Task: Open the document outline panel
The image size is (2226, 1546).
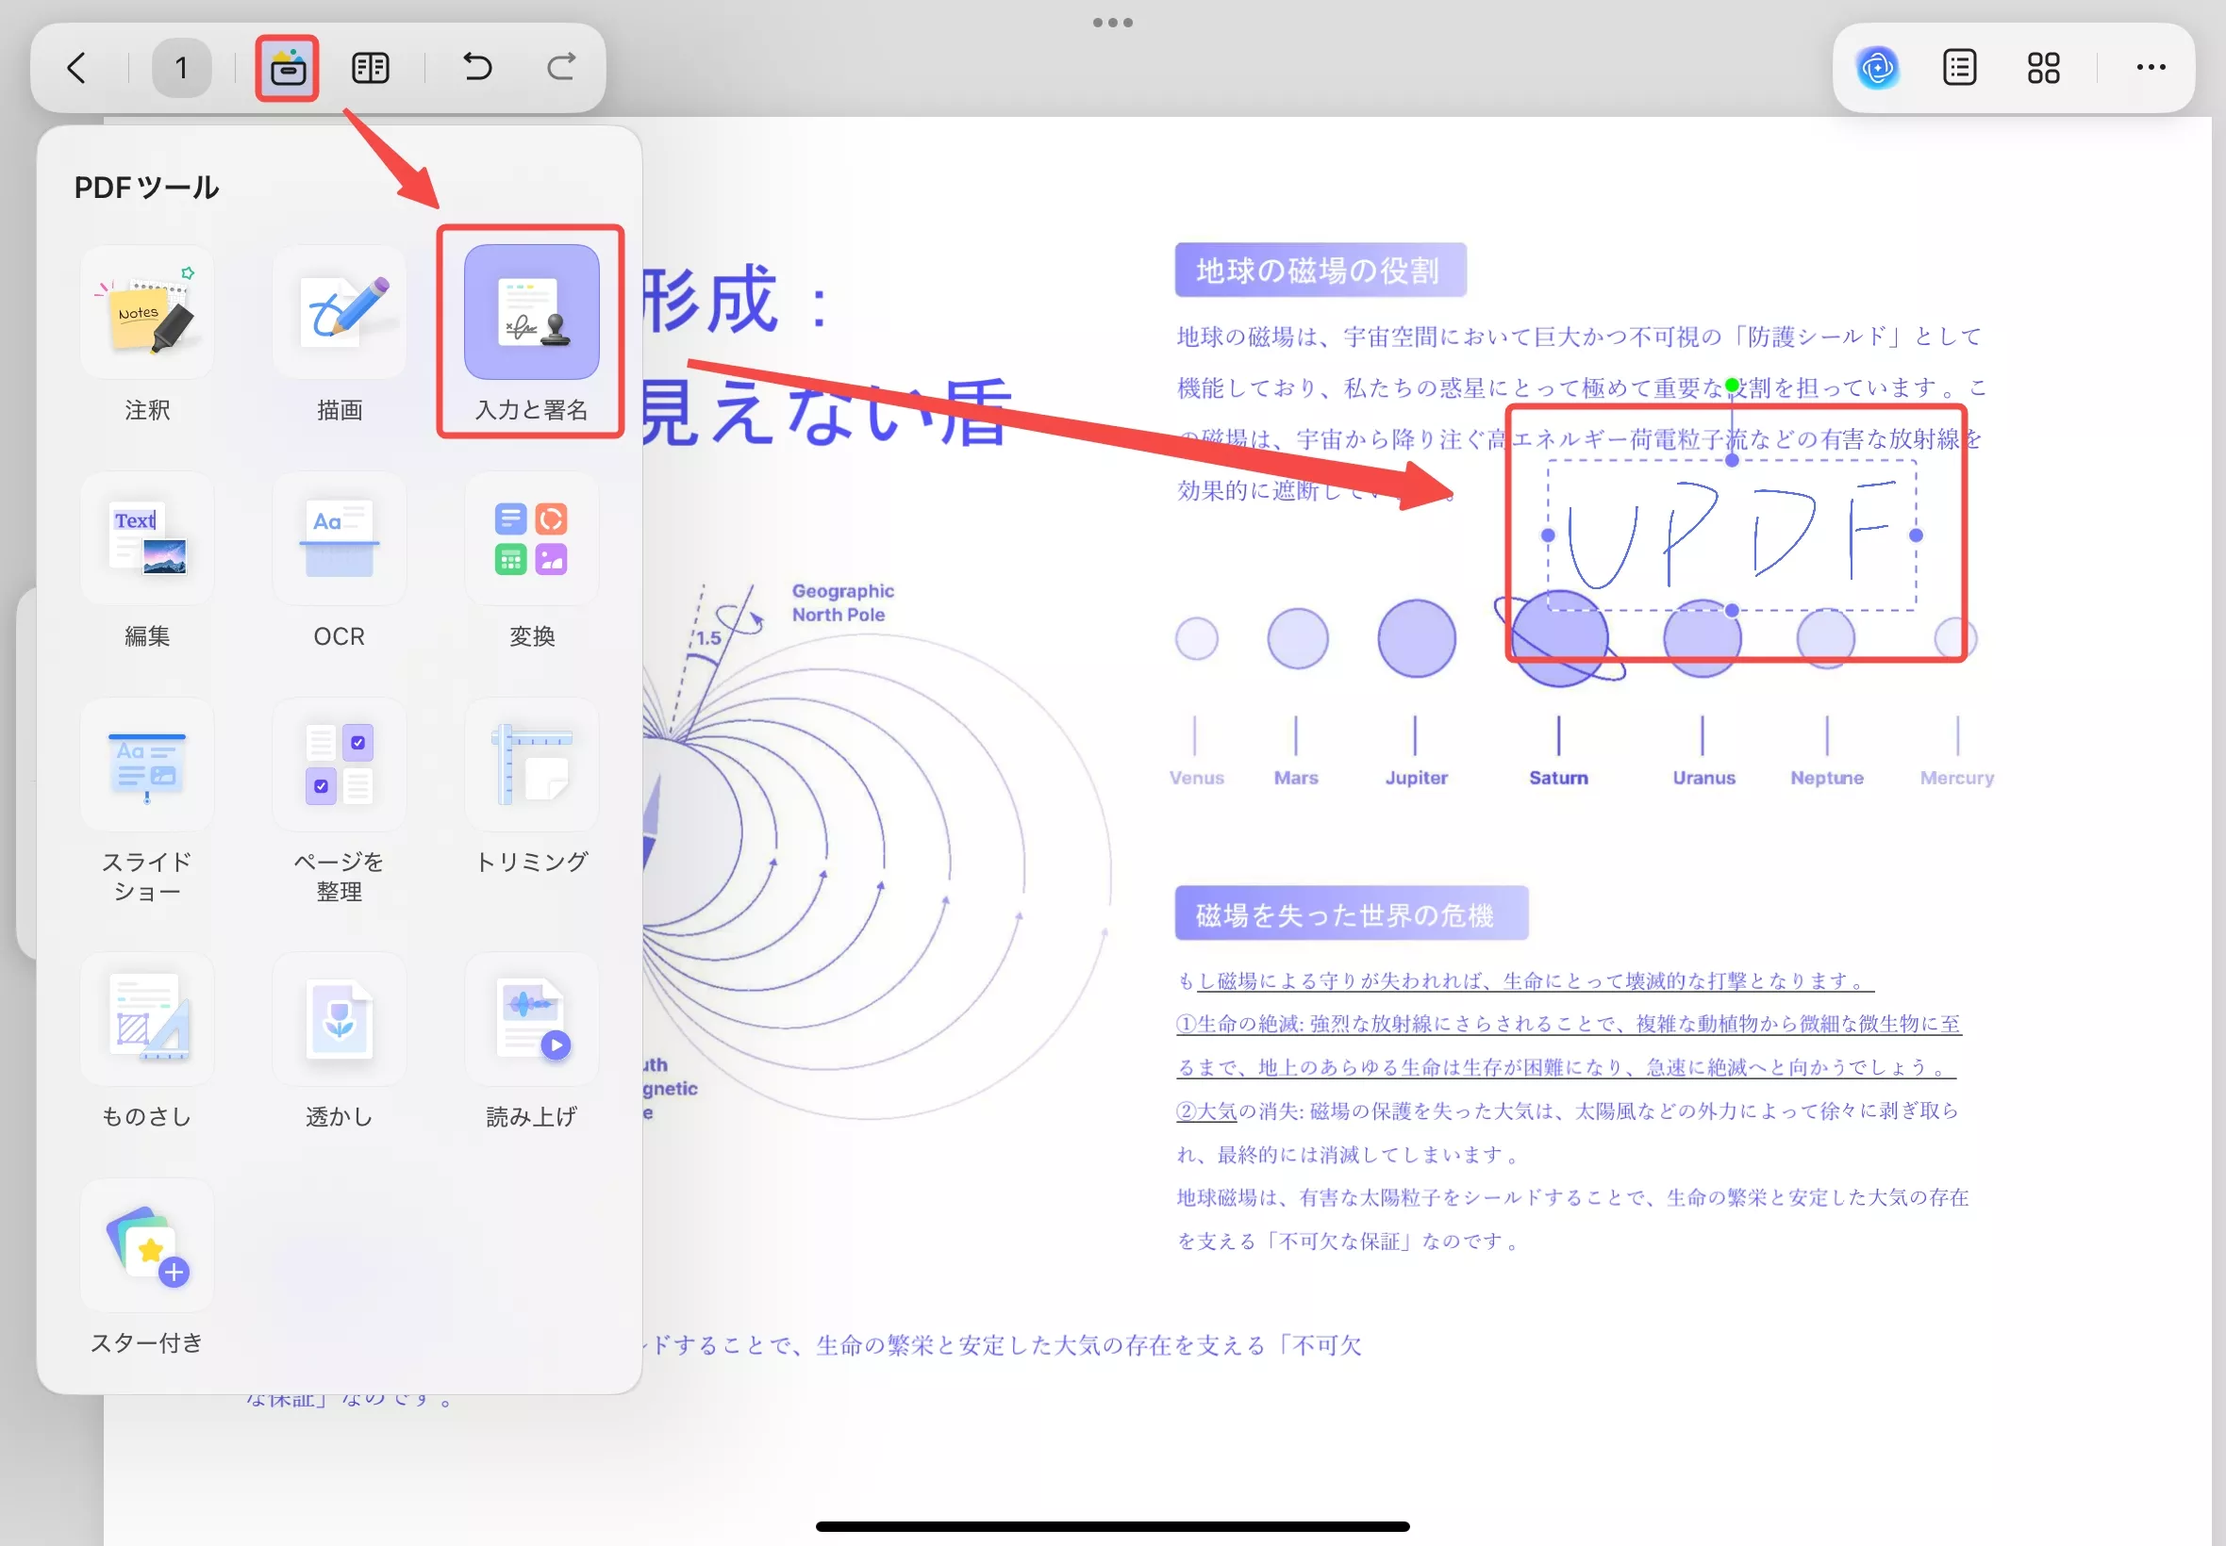Action: 1958,67
